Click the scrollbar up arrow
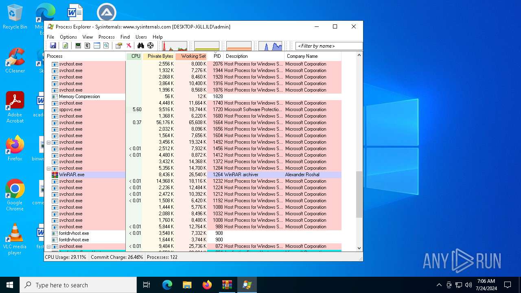Screen dimensions: 521x293 click(359, 55)
